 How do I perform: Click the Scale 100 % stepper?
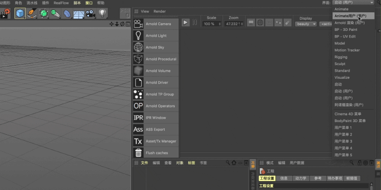[x=220, y=24]
